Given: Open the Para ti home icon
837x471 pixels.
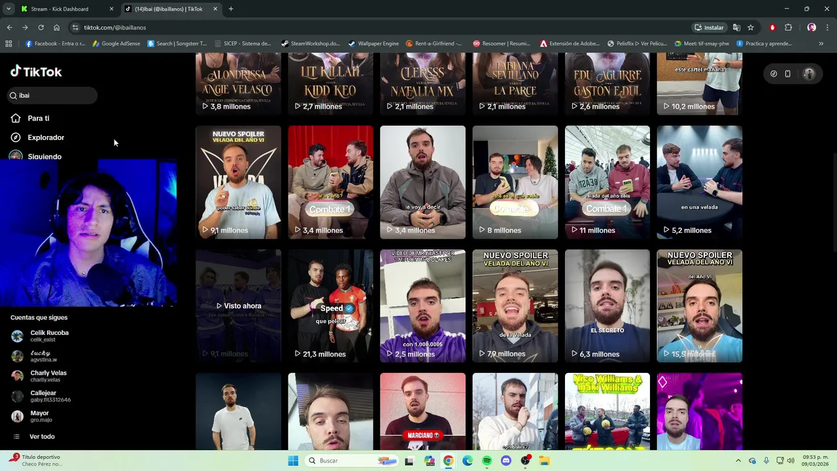Looking at the screenshot, I should tap(16, 118).
